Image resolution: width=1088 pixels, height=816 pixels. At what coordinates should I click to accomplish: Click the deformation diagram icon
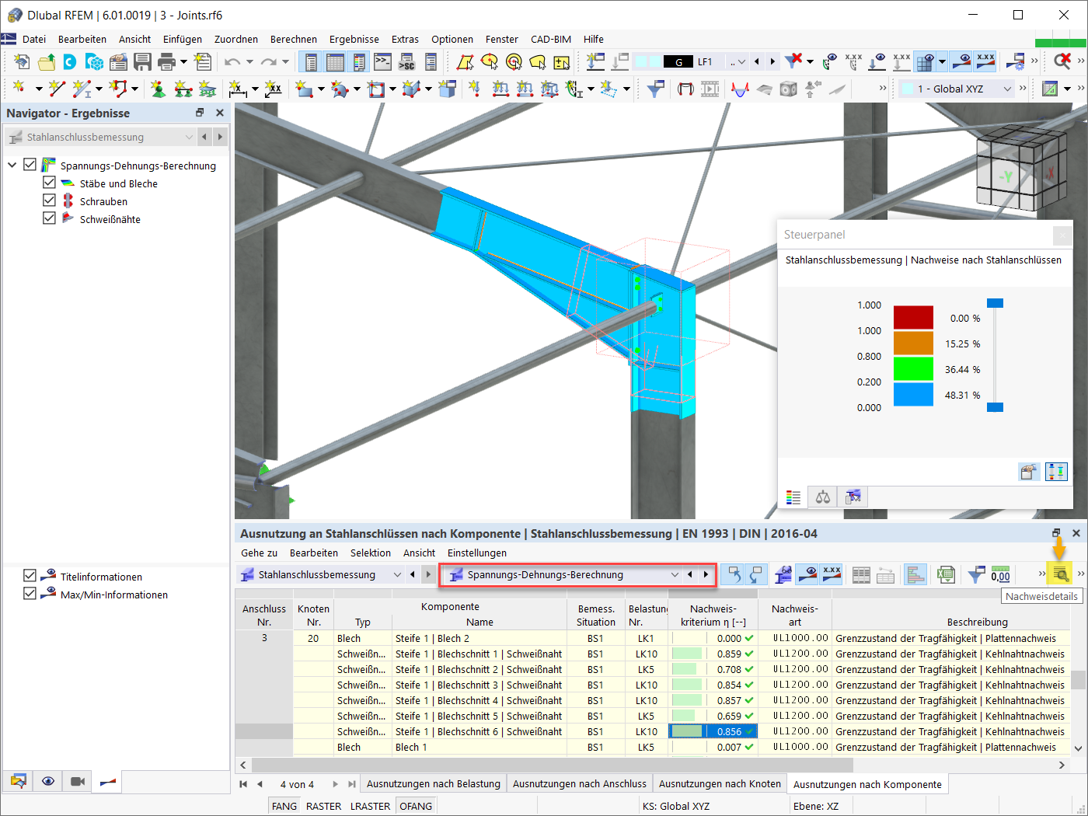[740, 89]
